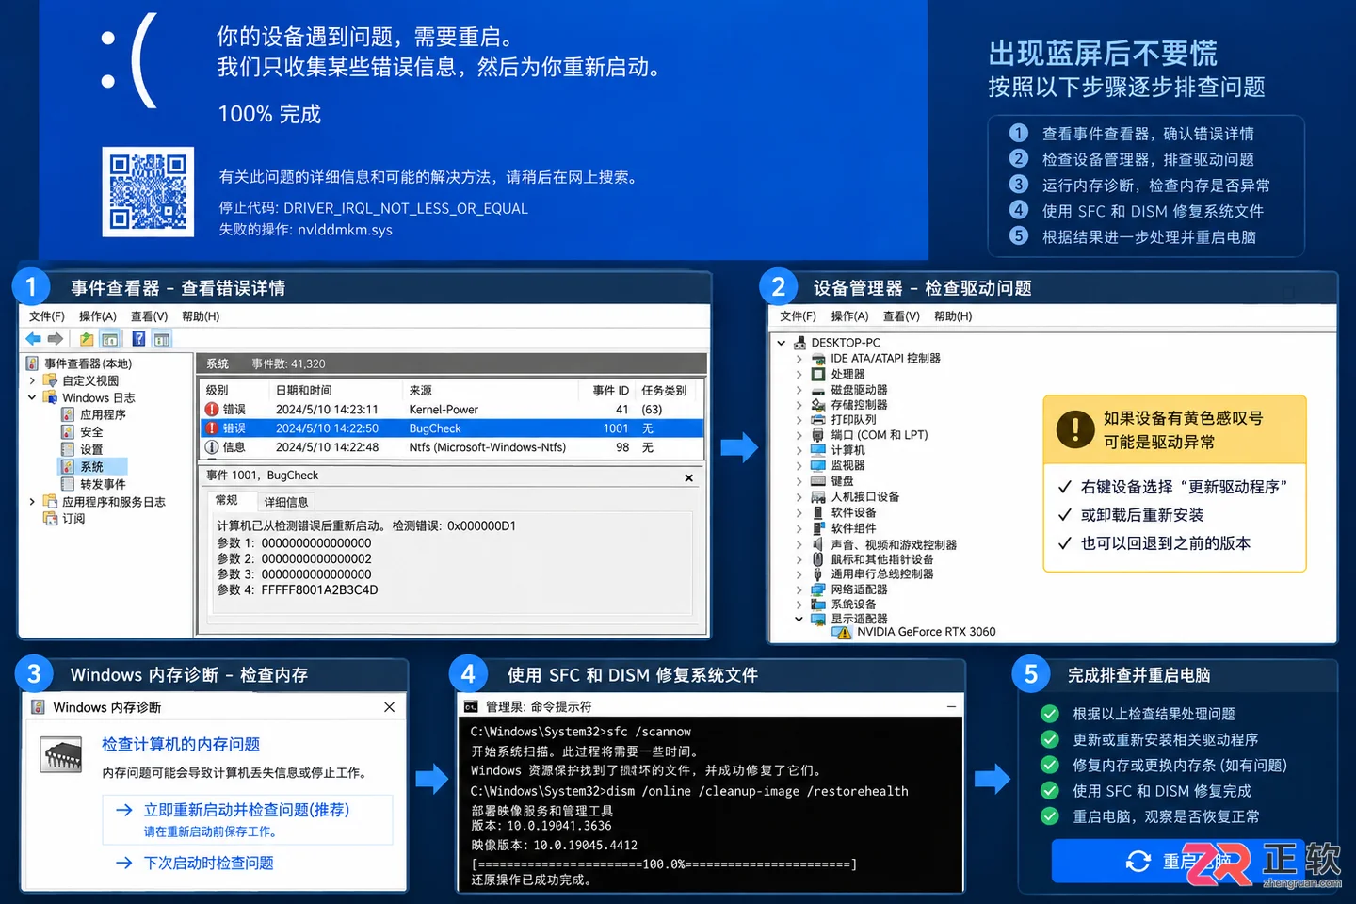Click the error icon on the BugCheck row
1356x904 pixels.
point(212,428)
